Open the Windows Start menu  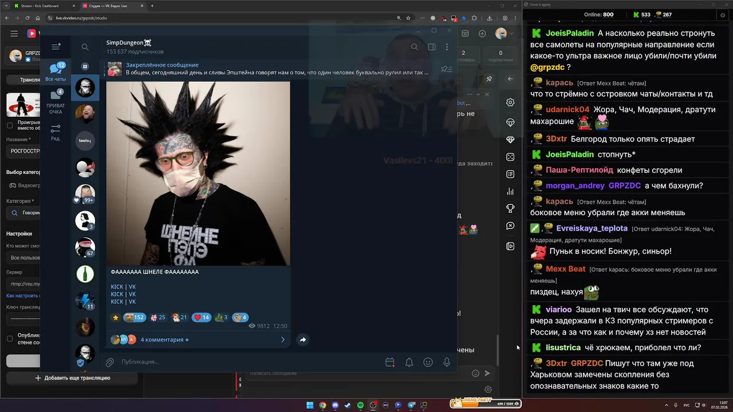pyautogui.click(x=310, y=405)
